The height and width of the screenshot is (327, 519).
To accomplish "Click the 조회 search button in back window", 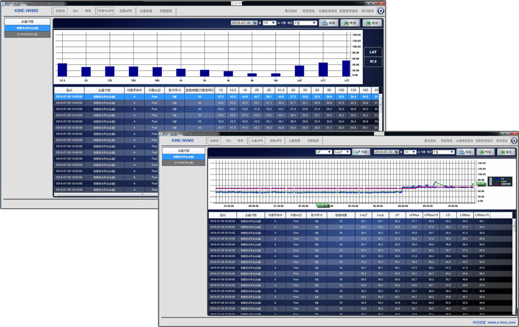I will [329, 23].
